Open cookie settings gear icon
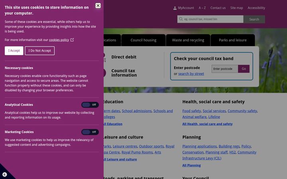This screenshot has height=179, width=287. 5,175
